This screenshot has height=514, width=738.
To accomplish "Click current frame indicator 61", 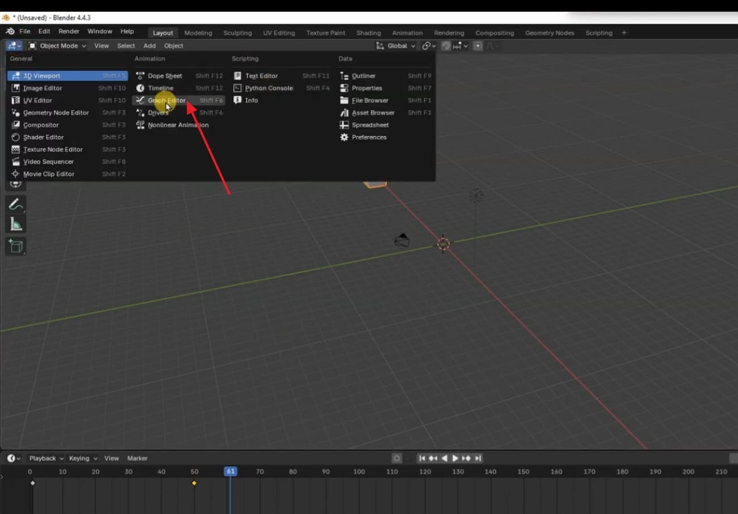I will tap(230, 471).
